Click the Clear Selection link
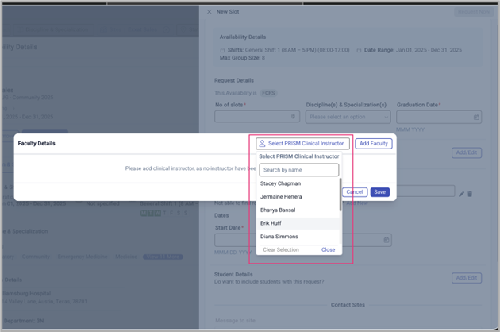This screenshot has height=332, width=500. click(x=281, y=249)
